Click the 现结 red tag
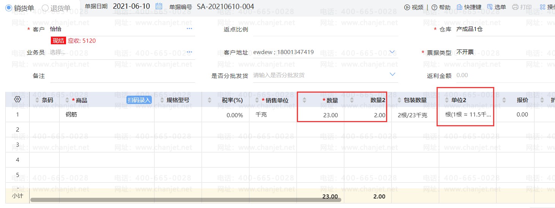The height and width of the screenshot is (208, 555). click(58, 41)
